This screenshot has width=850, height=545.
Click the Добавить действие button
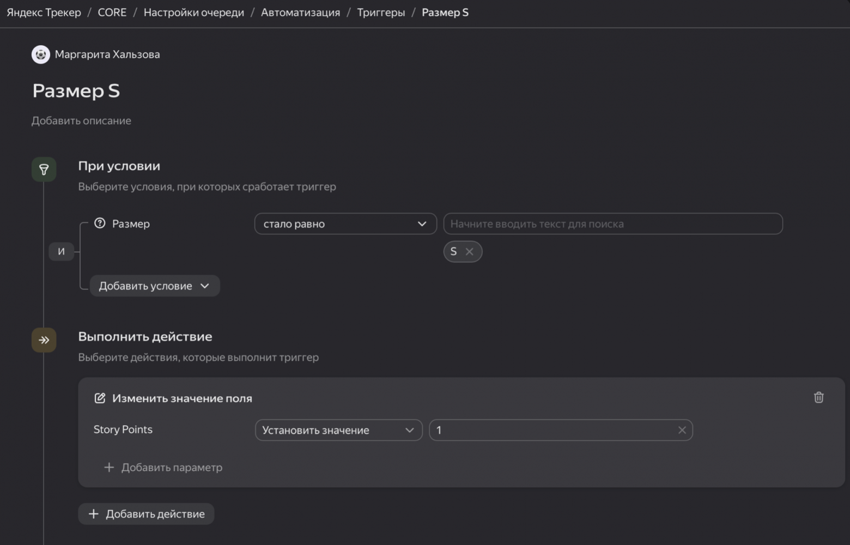pos(146,514)
